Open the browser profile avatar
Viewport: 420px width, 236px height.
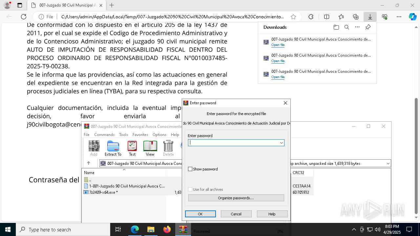7,5
